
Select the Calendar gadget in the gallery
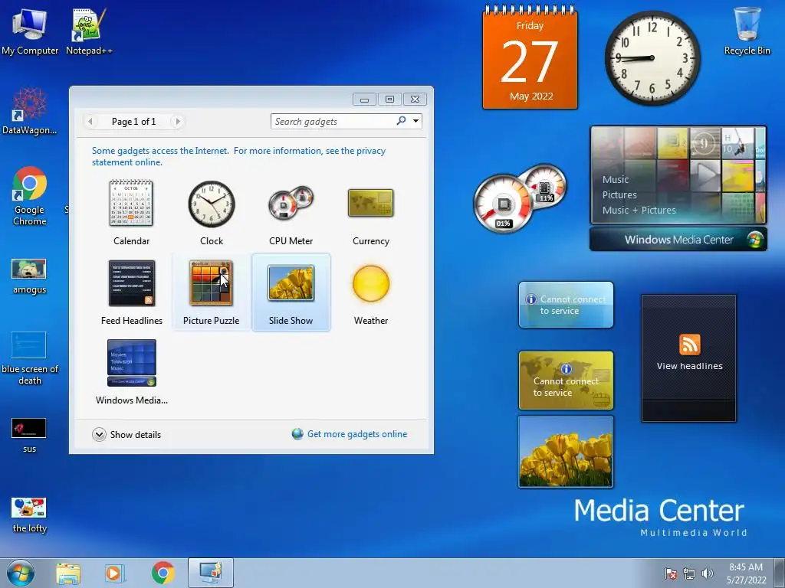pos(131,213)
